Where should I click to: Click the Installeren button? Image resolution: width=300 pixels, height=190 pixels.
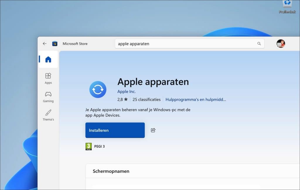[x=115, y=130]
